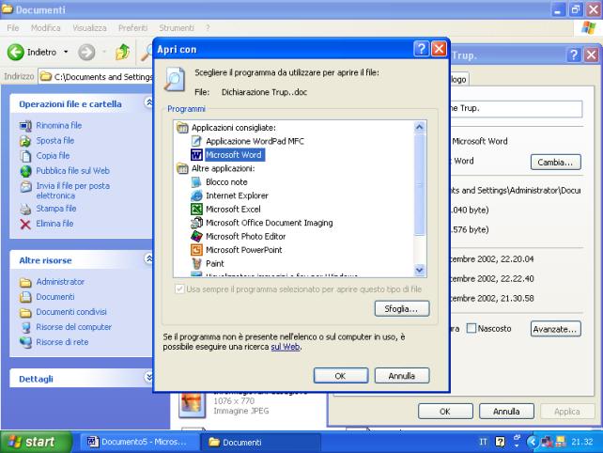Image resolution: width=603 pixels, height=453 pixels.
Task: Toggle Usa sempre il programma selezionato checkbox
Action: pyautogui.click(x=179, y=289)
